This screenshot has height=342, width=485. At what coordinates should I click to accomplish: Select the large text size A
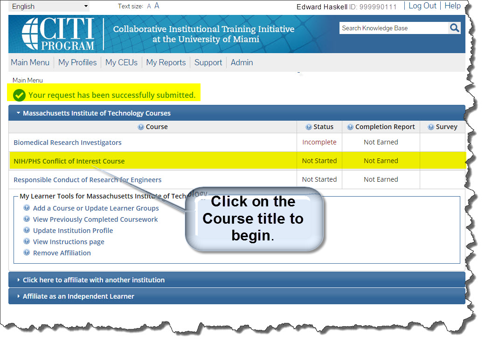click(x=157, y=6)
